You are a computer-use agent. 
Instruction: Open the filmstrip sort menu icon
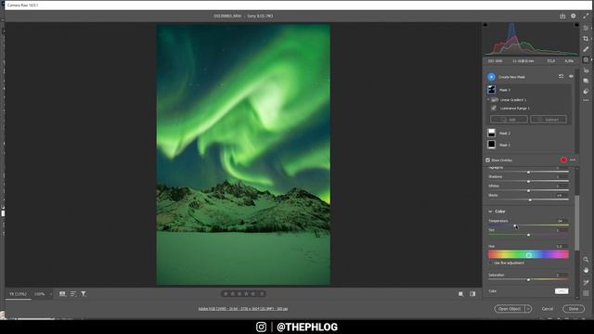[x=73, y=294]
